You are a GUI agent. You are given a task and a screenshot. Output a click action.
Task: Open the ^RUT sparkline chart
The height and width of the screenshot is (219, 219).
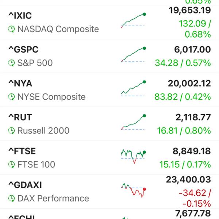[x=133, y=122]
